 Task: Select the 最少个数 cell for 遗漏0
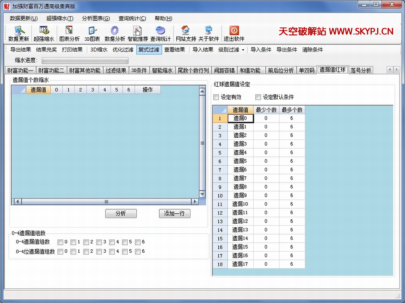point(266,118)
